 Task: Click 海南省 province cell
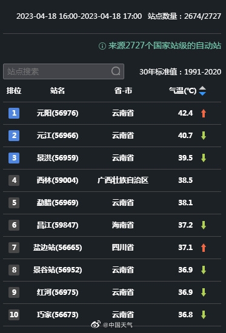(123, 225)
